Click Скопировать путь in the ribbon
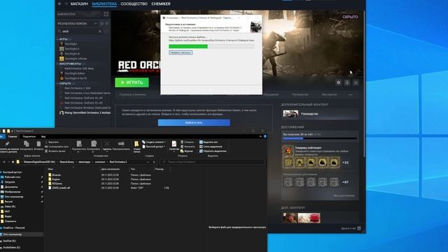Viewport: 448px width, 252px height. pos(57,146)
